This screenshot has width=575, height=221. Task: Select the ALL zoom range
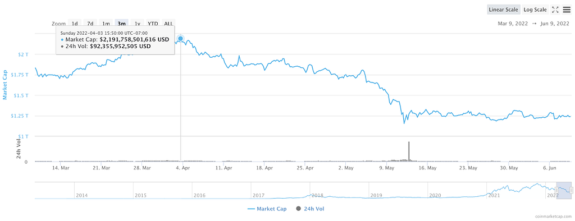pyautogui.click(x=168, y=24)
